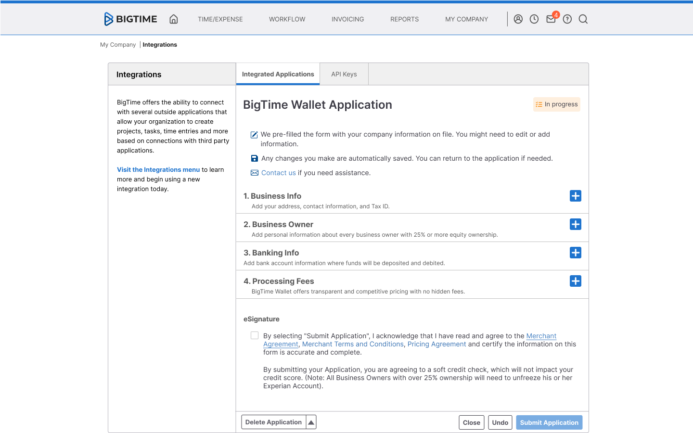693x433 pixels.
Task: Click the '4. Processing Fees' heading
Action: [x=279, y=281]
